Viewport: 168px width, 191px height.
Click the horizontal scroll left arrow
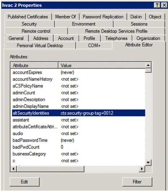pos(13,169)
